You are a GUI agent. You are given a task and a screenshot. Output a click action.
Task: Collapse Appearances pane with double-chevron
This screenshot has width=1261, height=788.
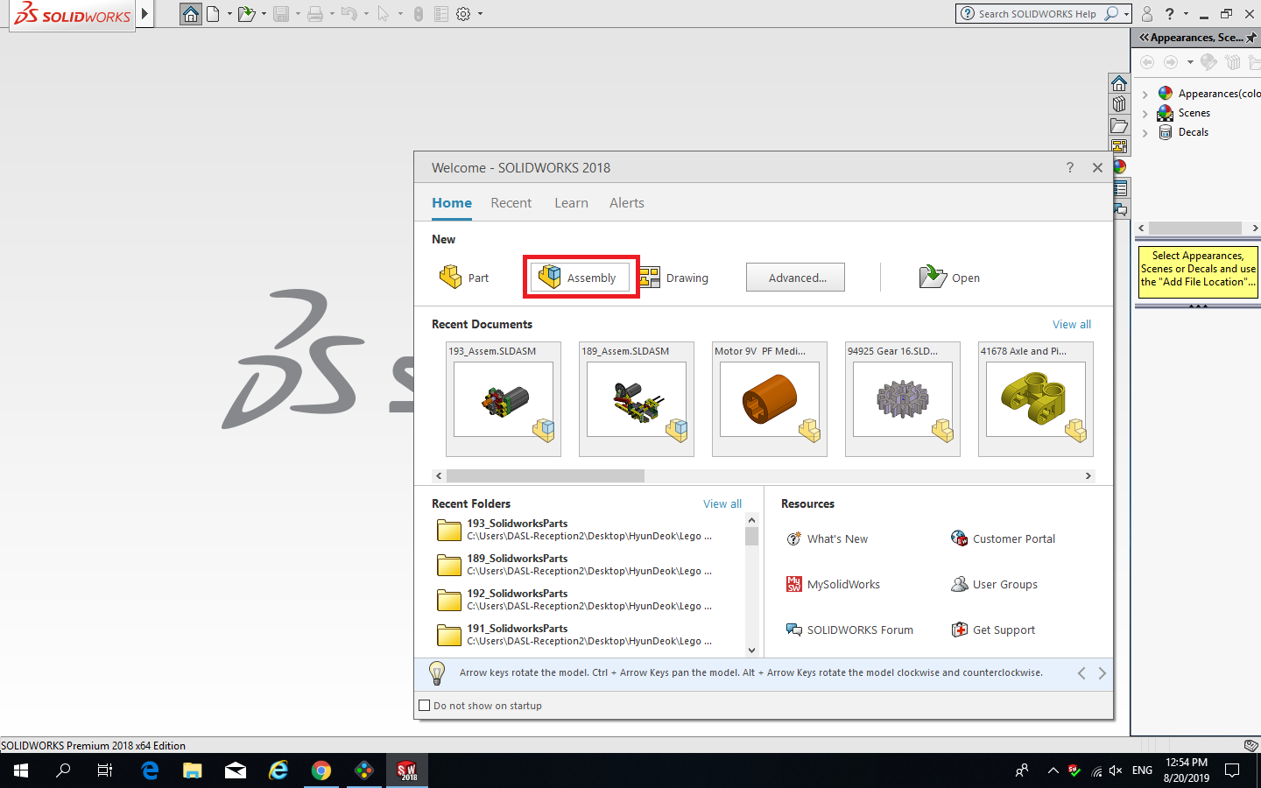(1144, 38)
